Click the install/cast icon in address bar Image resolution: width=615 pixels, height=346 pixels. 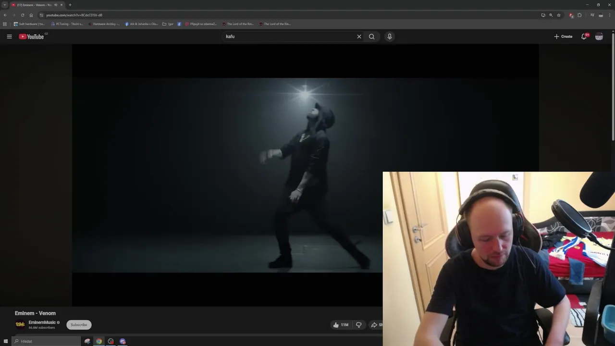(x=543, y=15)
